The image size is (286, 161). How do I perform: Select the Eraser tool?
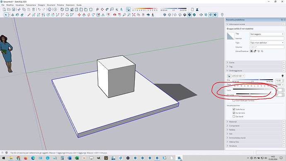pos(22,15)
